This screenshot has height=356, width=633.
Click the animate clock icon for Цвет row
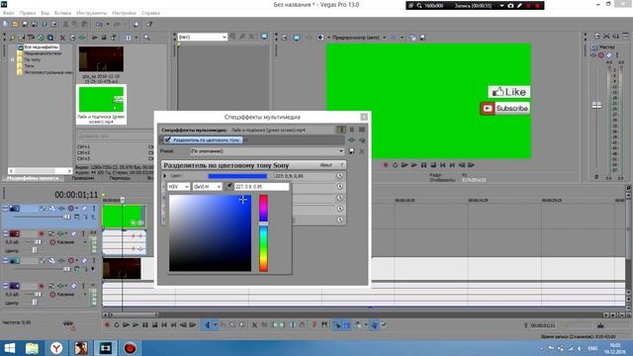[x=340, y=176]
